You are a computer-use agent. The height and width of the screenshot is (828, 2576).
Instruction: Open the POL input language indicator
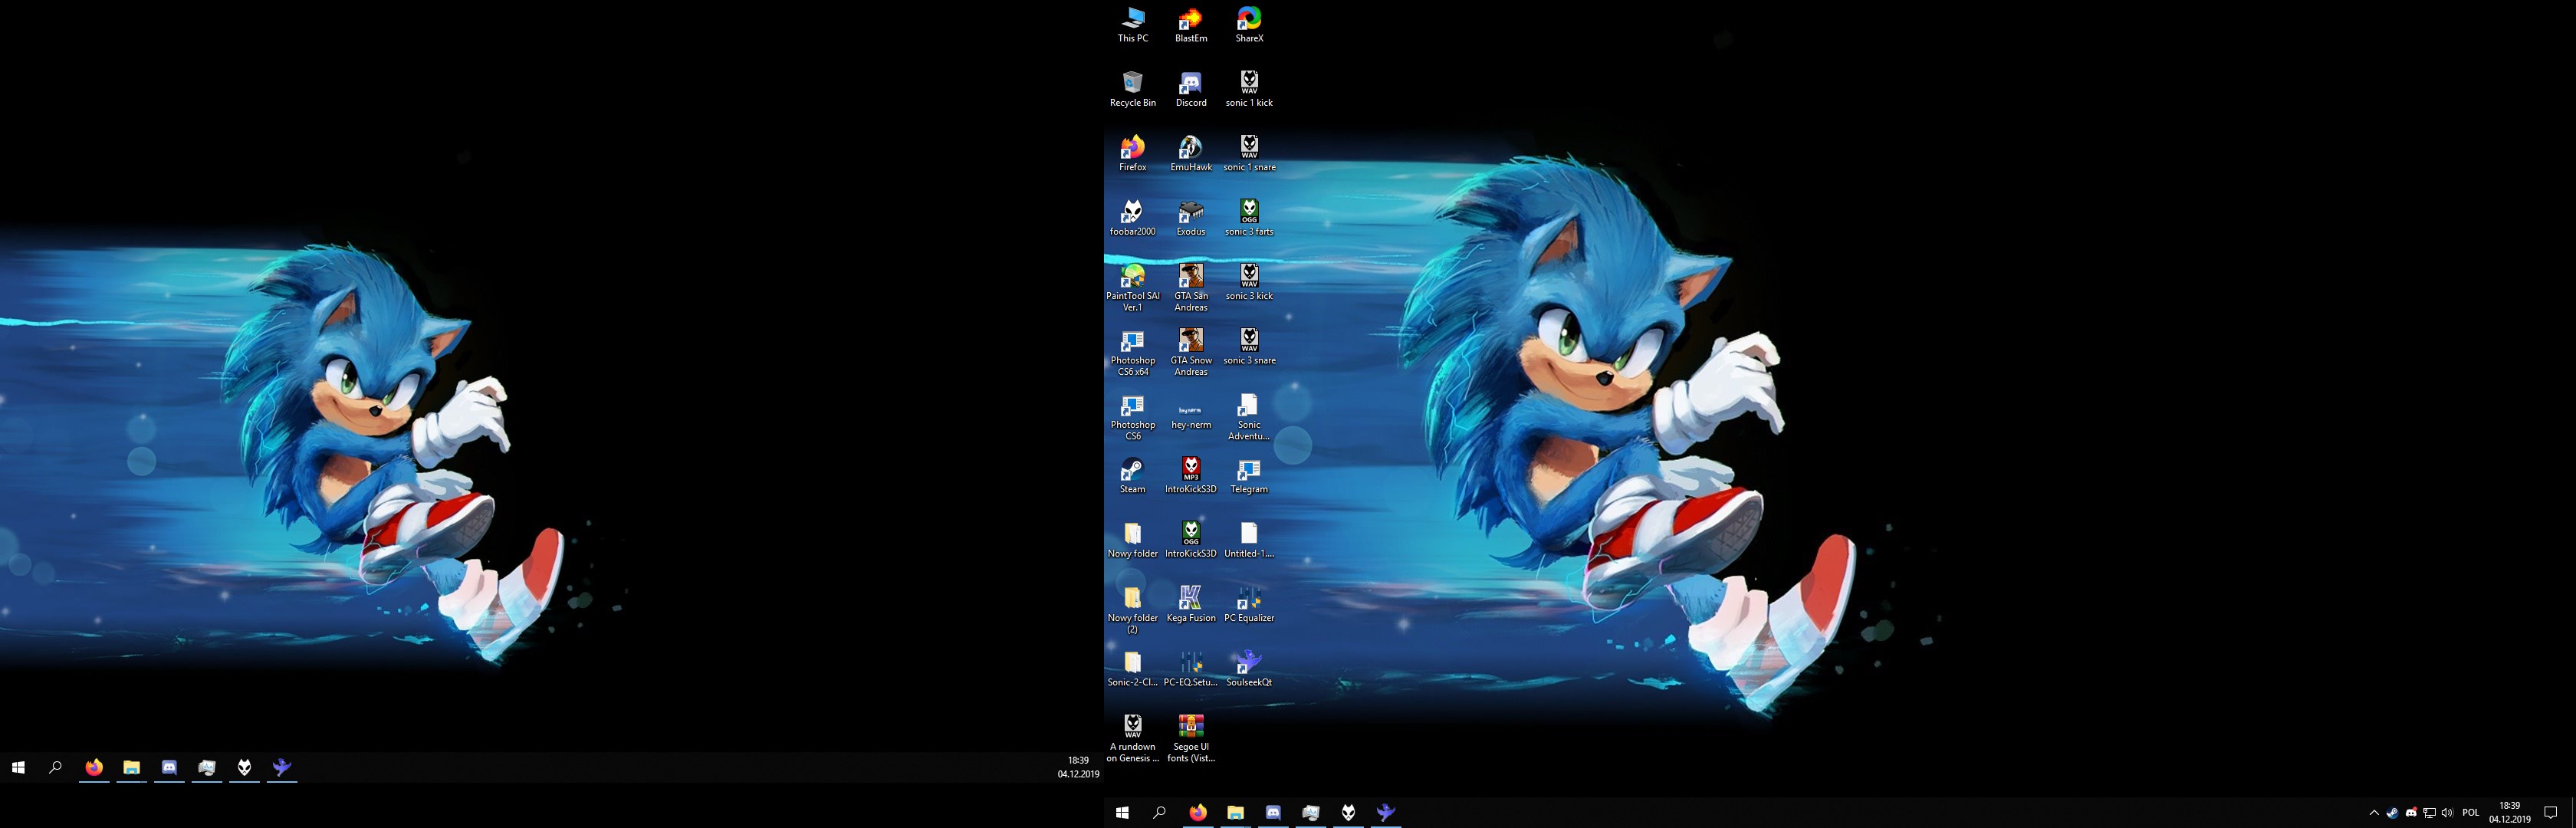[x=2471, y=813]
